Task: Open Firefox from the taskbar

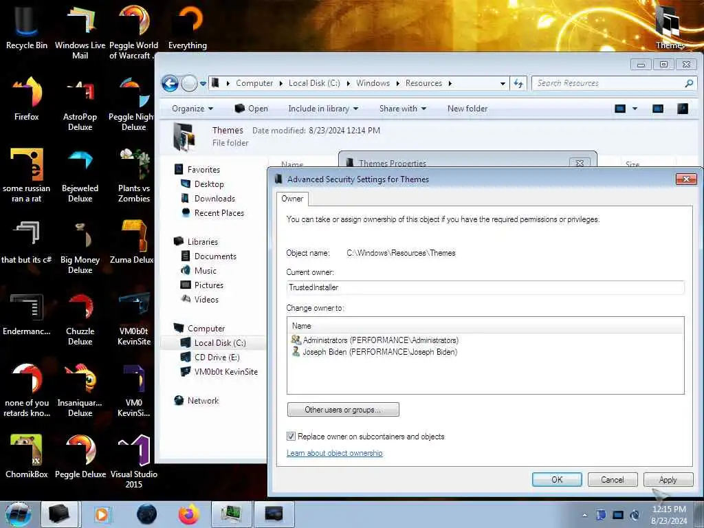Action: [189, 514]
